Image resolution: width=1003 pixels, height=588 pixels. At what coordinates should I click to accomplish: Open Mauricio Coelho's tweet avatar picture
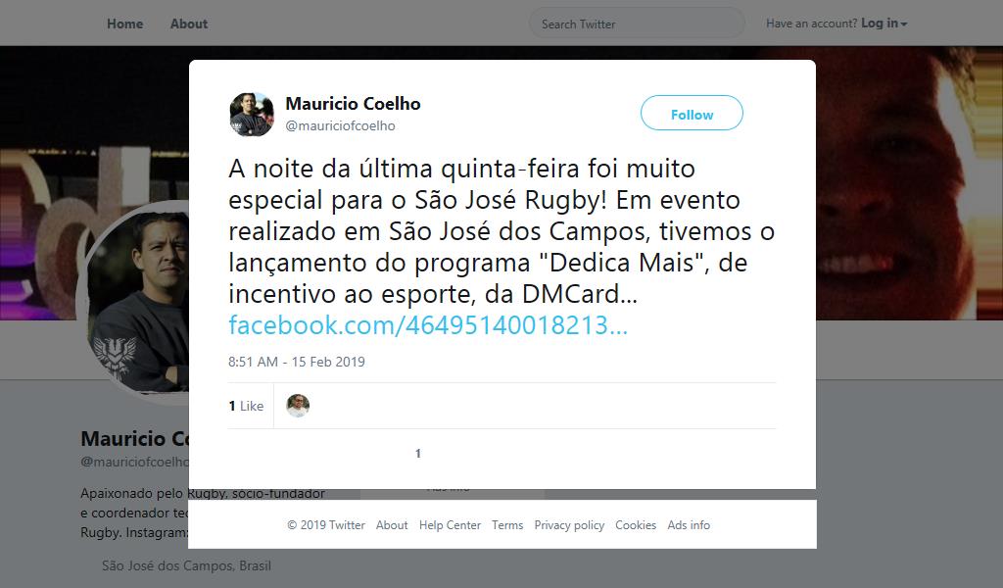[252, 115]
